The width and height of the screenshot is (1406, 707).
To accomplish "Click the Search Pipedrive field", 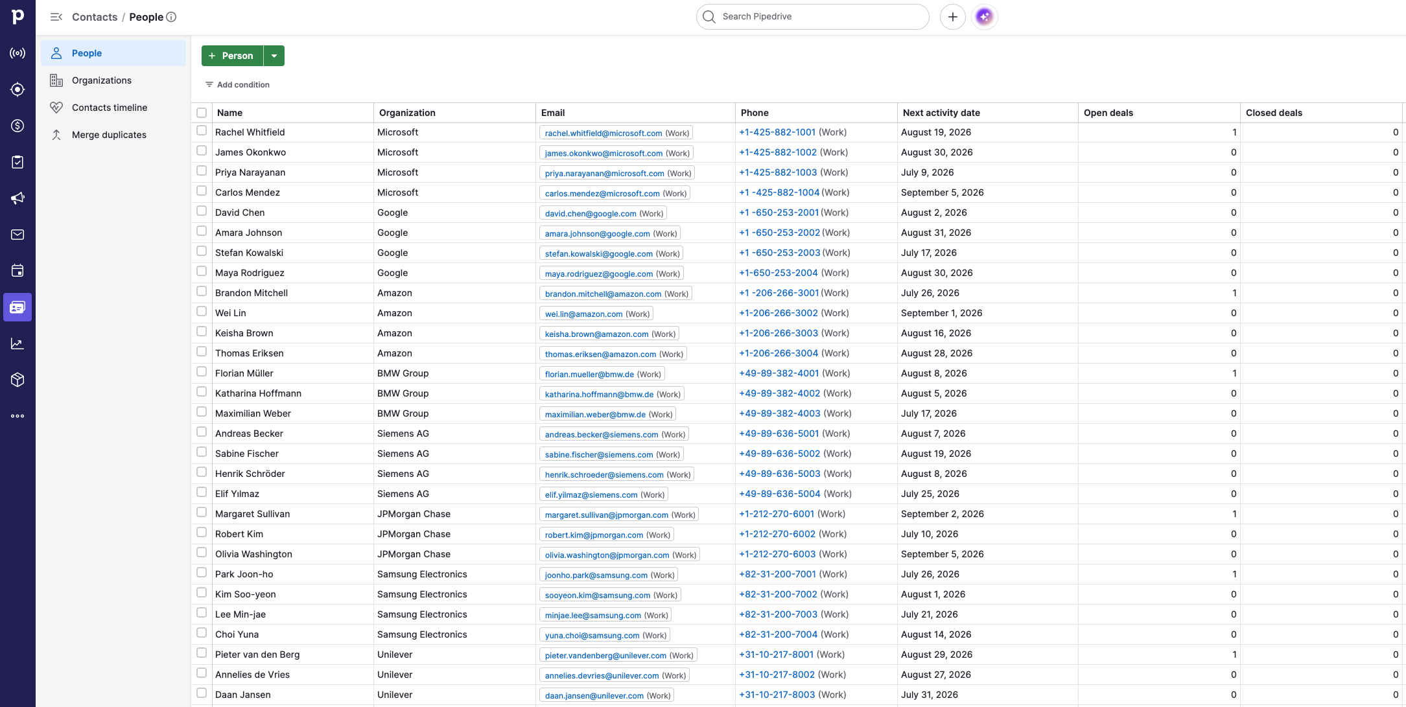I will (813, 17).
